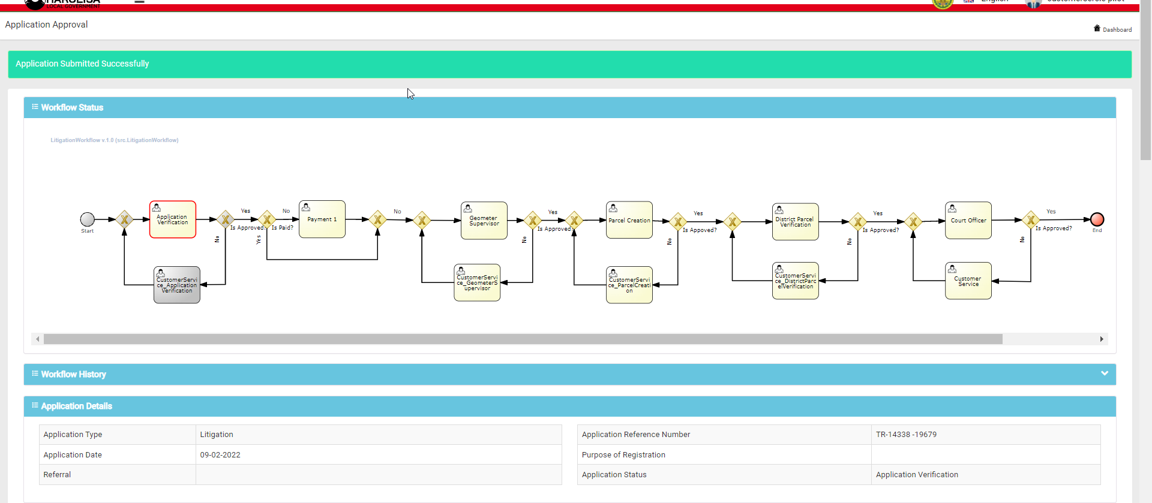This screenshot has width=1152, height=503.
Task: Click the Application Submitted Successfully banner
Action: [x=570, y=64]
